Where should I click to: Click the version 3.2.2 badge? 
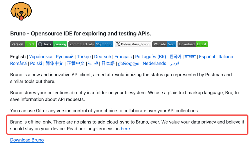23,44
